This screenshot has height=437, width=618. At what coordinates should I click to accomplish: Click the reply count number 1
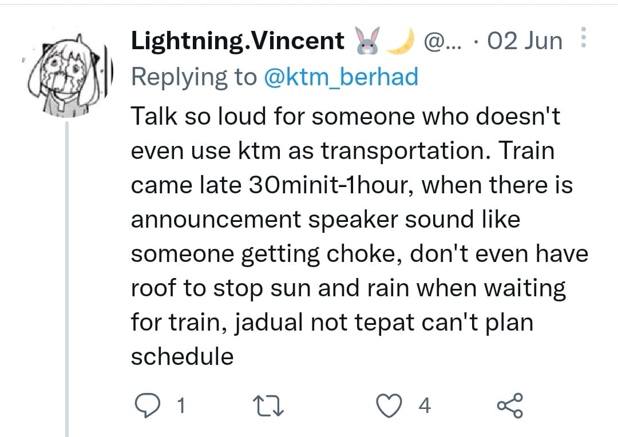pos(181,406)
